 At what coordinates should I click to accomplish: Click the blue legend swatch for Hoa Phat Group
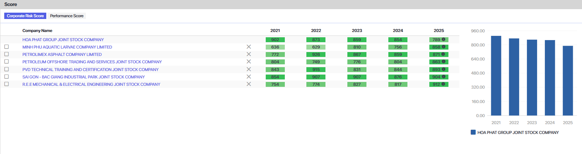point(473,132)
